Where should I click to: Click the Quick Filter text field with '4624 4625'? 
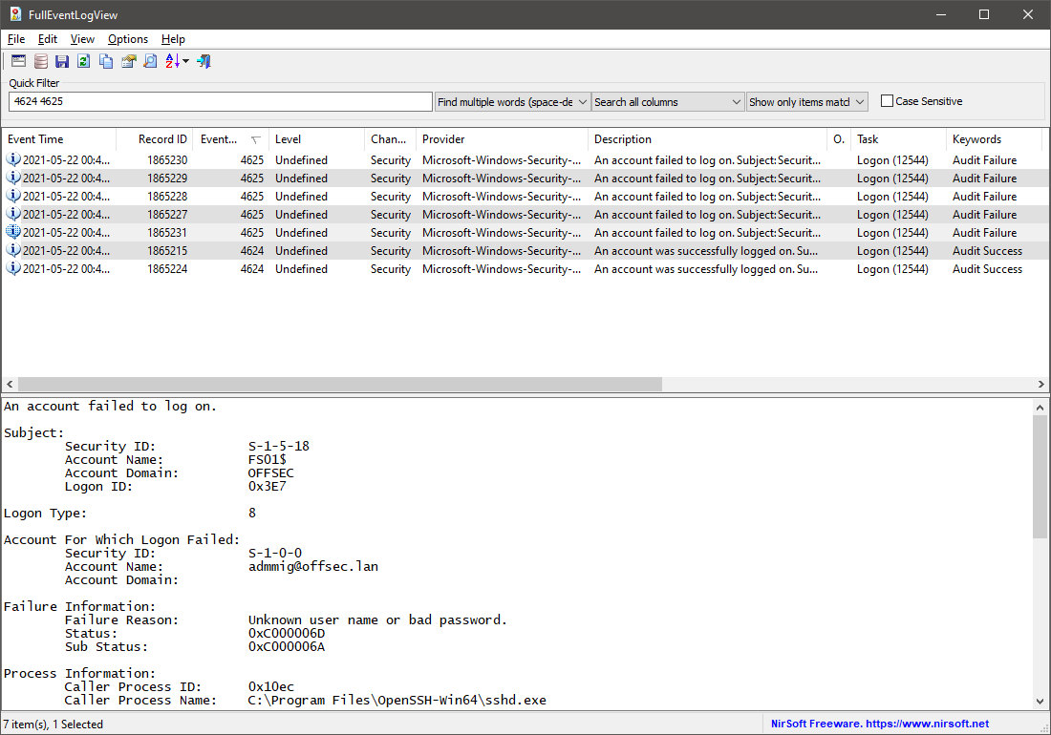point(221,102)
